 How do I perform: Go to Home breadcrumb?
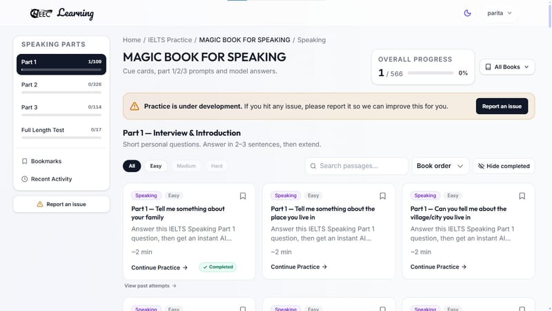coord(132,40)
